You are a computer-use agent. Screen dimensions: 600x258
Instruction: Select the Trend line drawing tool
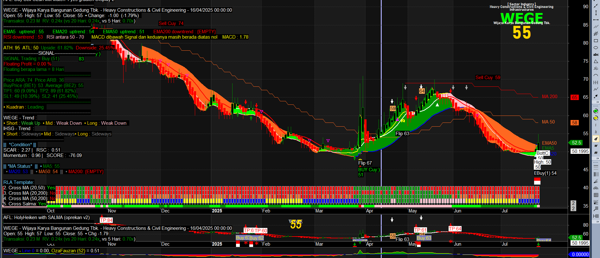596,6
